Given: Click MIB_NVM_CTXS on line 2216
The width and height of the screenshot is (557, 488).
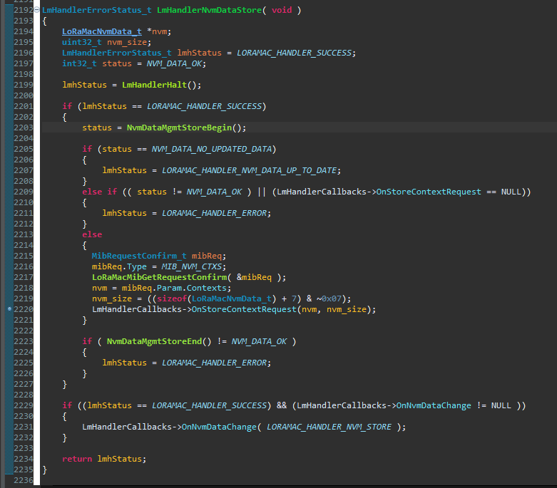Looking at the screenshot, I should pos(191,266).
